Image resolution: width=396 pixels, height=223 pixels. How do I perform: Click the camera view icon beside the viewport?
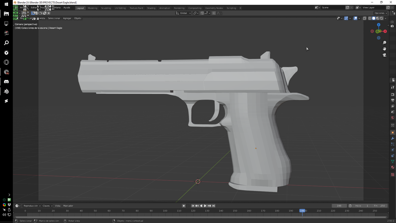385,55
